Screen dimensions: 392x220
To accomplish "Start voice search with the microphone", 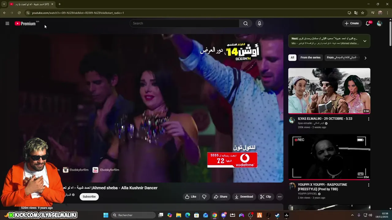I will (x=259, y=24).
